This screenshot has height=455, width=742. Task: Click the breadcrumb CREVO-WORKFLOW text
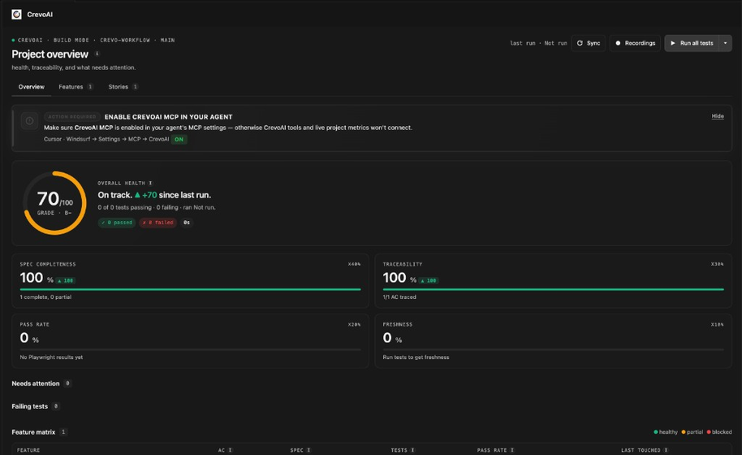tap(125, 41)
